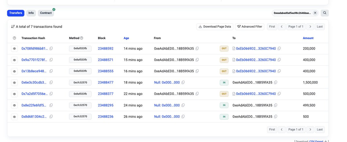The width and height of the screenshot is (347, 142).
Task: Copy hash 0x13b8ece948 with copy icon
Action: [x=51, y=71]
